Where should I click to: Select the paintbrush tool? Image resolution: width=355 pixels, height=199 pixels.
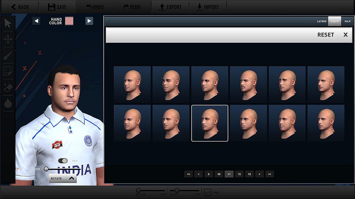click(x=8, y=55)
